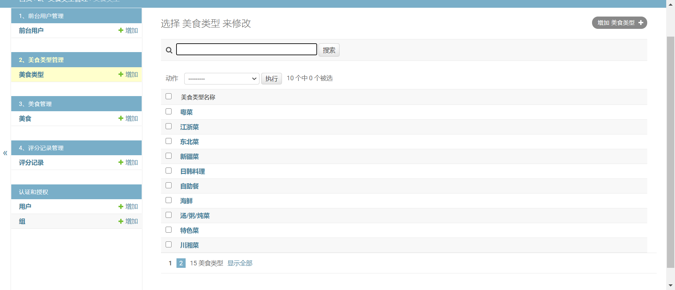
Task: Open the 3、美食管理 section header
Action: pyautogui.click(x=35, y=104)
